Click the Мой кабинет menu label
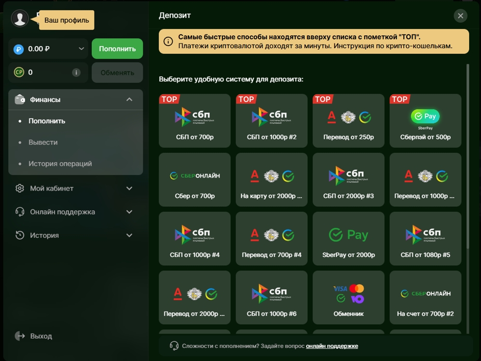 [x=51, y=189]
